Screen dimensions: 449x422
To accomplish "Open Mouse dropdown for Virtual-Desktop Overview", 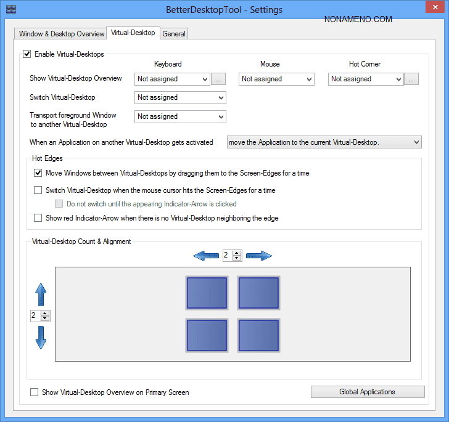I will [x=277, y=79].
